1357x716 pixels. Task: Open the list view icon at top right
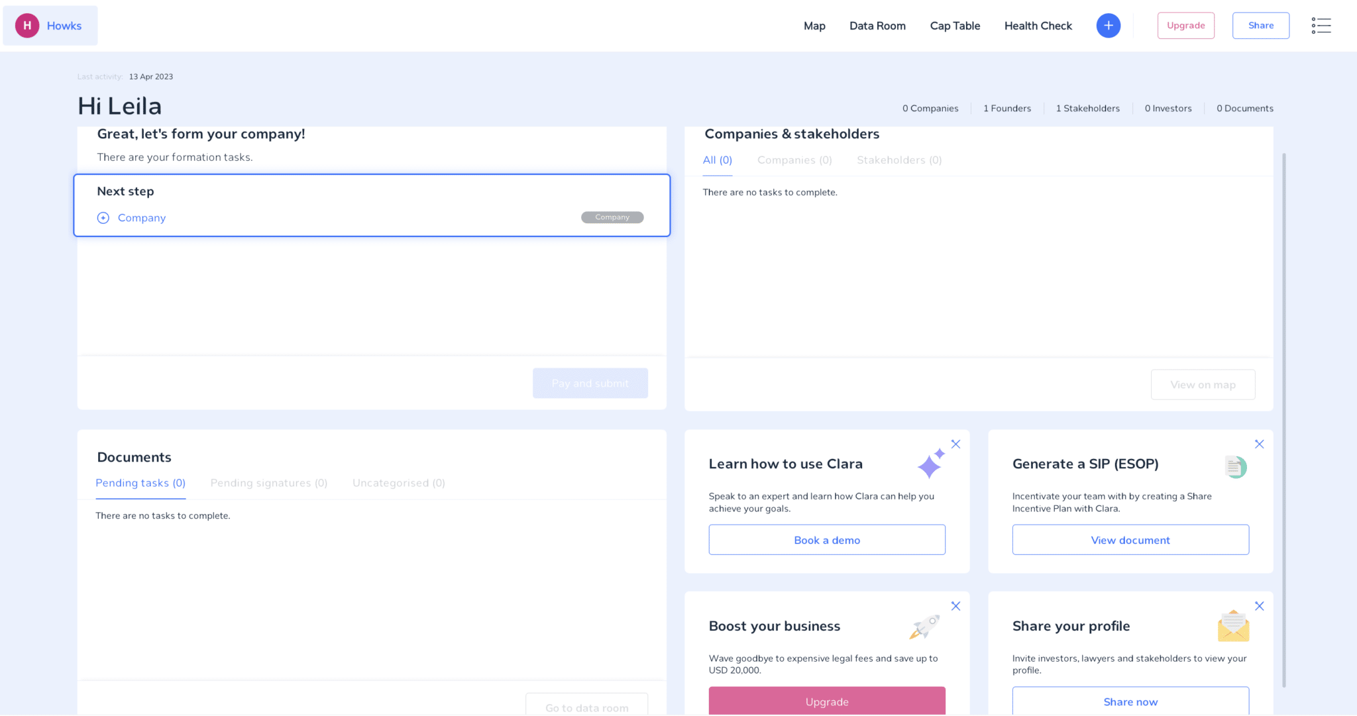click(1321, 25)
